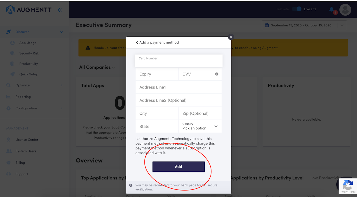Click the Add button
The image size is (357, 197).
pyautogui.click(x=178, y=167)
